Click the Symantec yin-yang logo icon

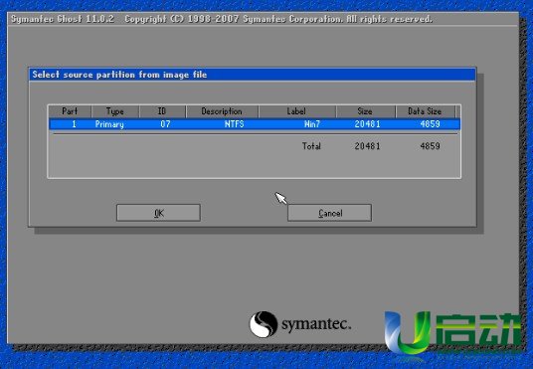pos(264,324)
